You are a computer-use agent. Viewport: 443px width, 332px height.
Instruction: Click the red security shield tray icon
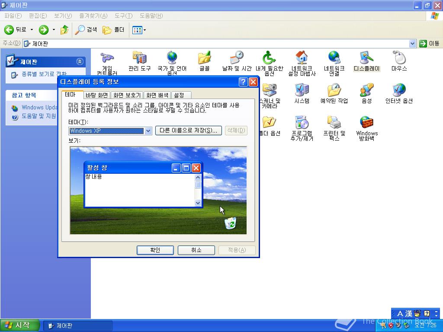[391, 326]
